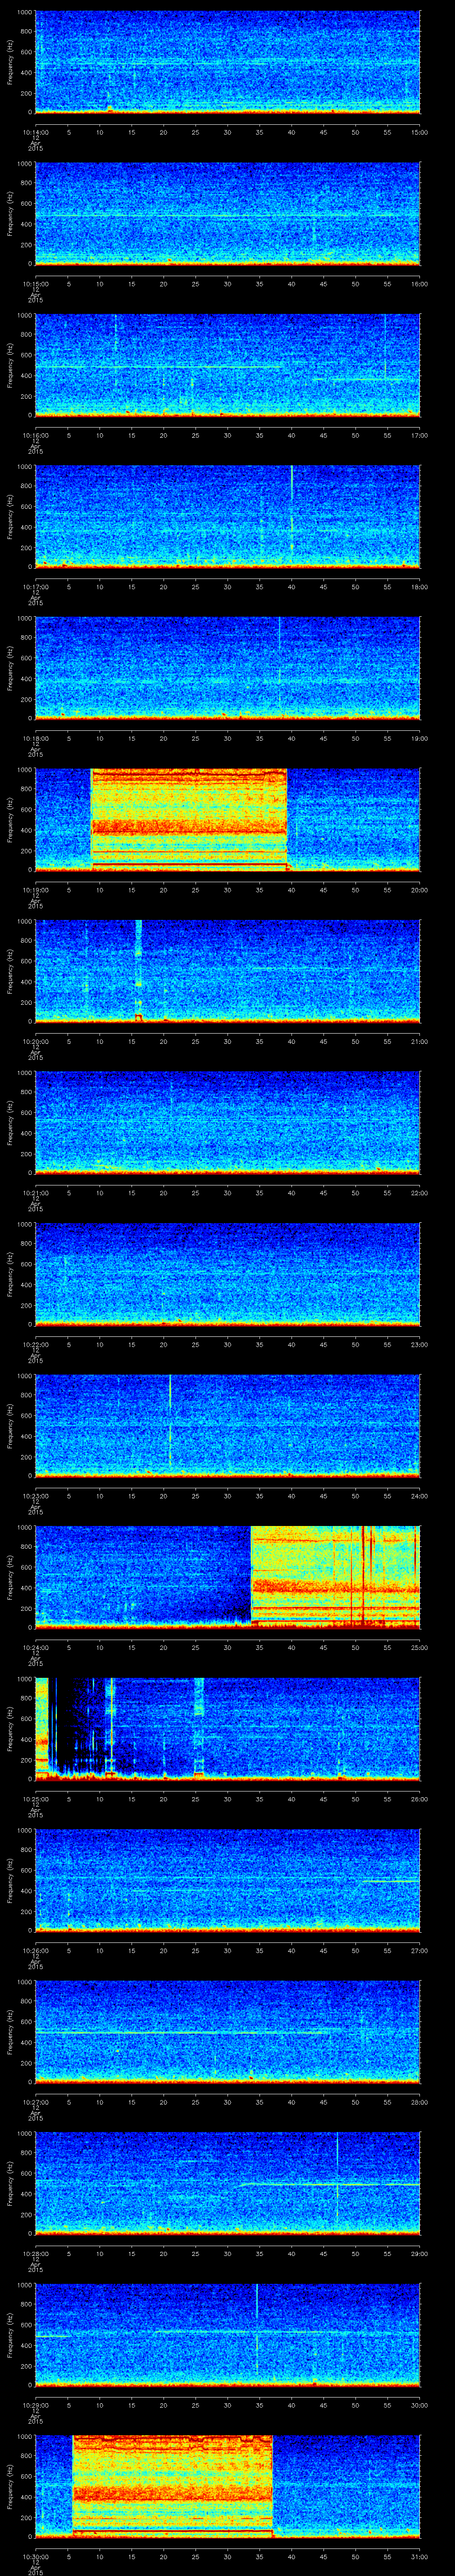Click the 10:23:00 start time label

[x=35, y=1496]
